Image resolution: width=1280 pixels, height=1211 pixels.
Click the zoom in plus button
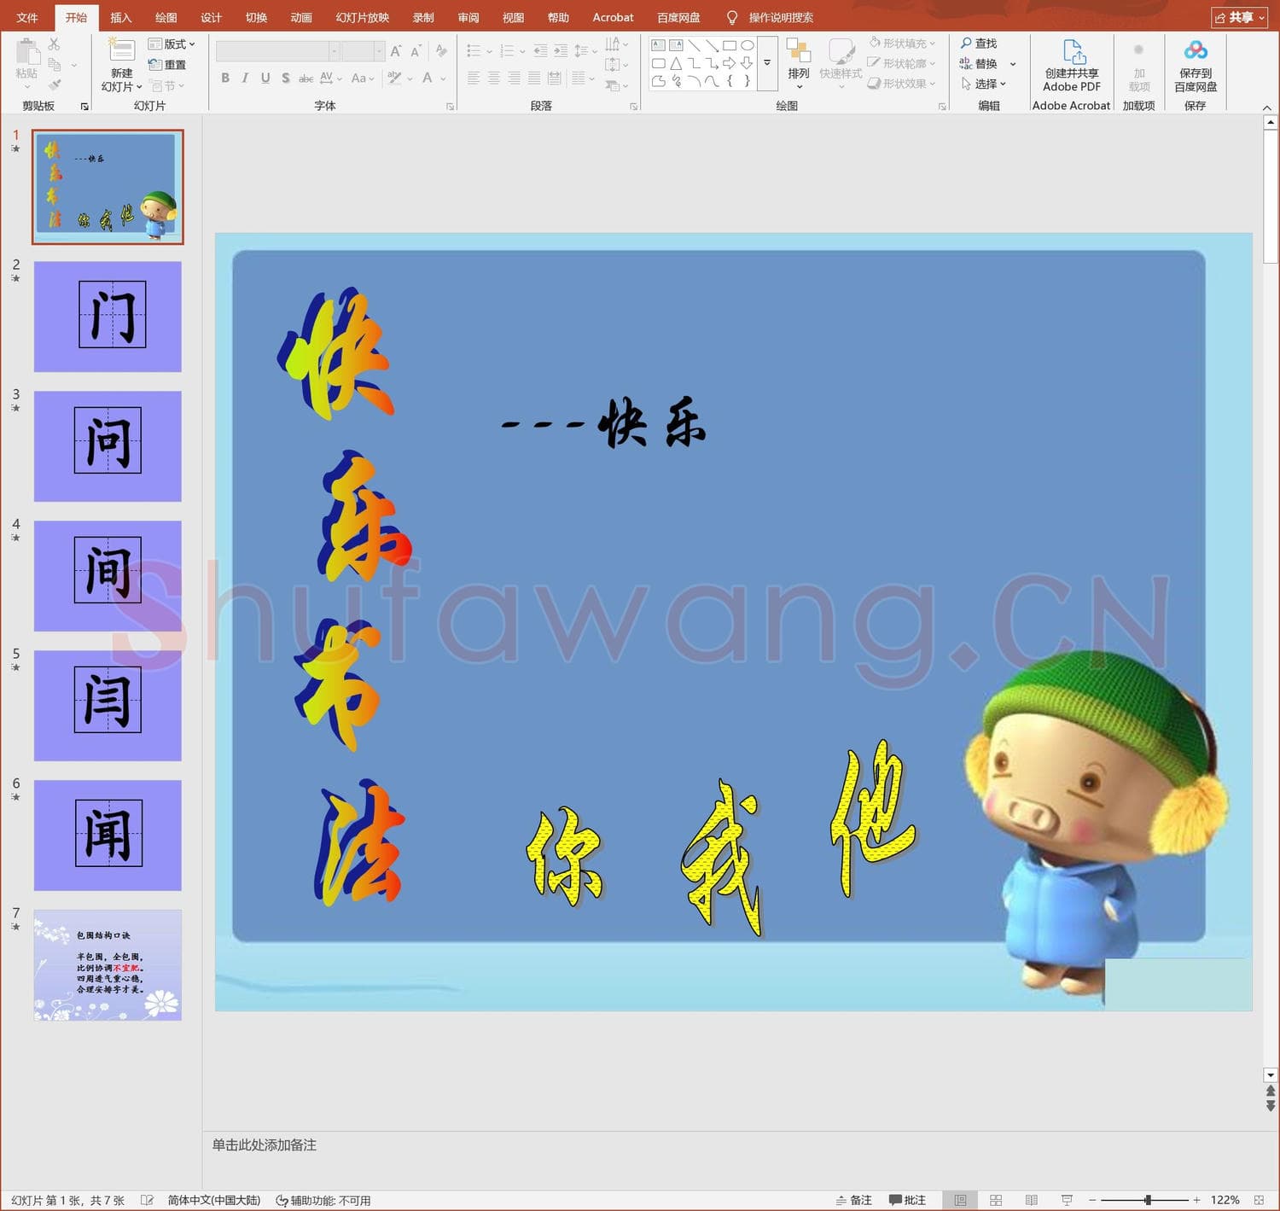1196,1200
